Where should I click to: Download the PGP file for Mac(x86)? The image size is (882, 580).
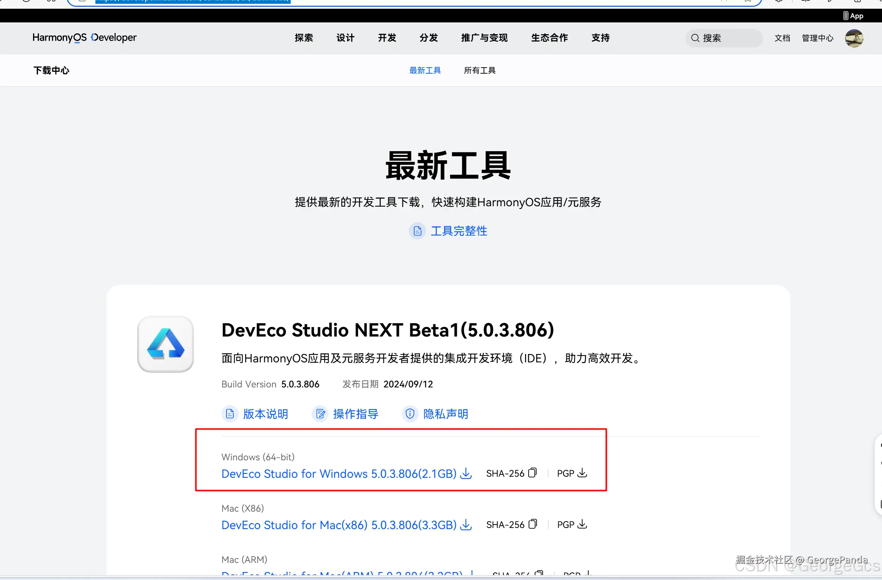coord(582,524)
